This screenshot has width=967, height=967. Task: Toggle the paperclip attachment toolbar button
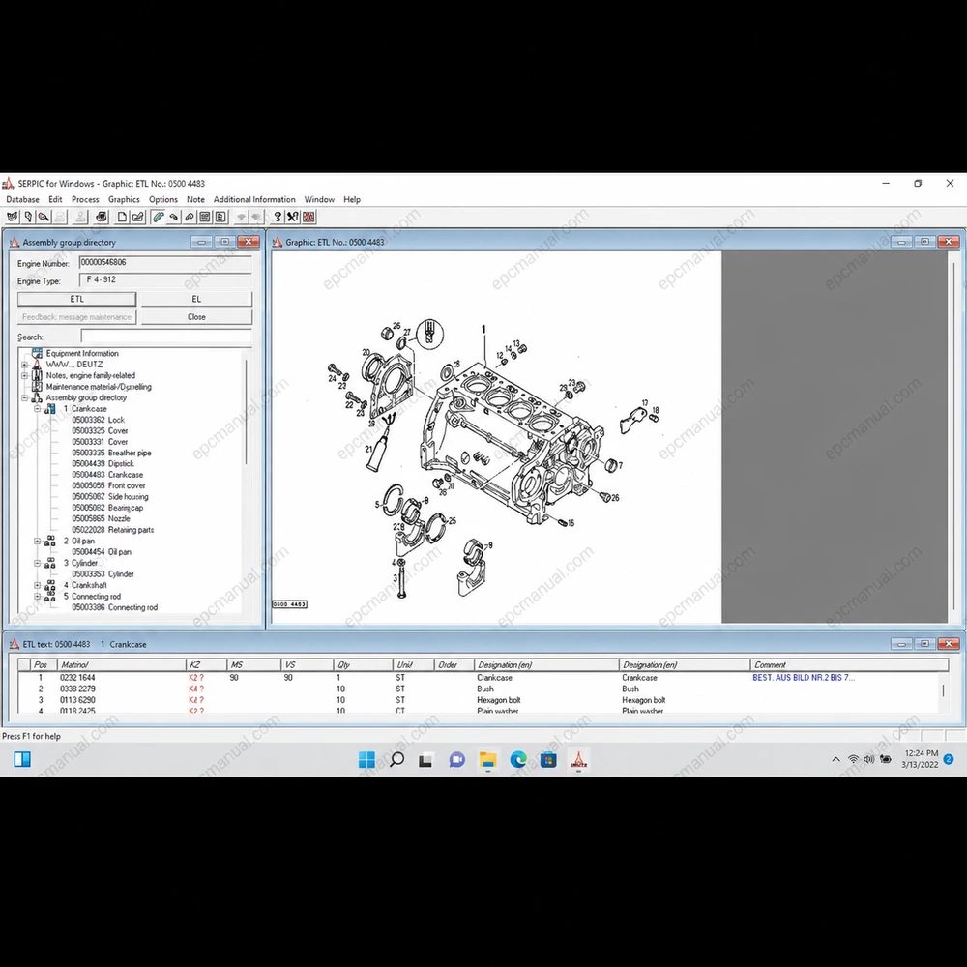coord(159,217)
